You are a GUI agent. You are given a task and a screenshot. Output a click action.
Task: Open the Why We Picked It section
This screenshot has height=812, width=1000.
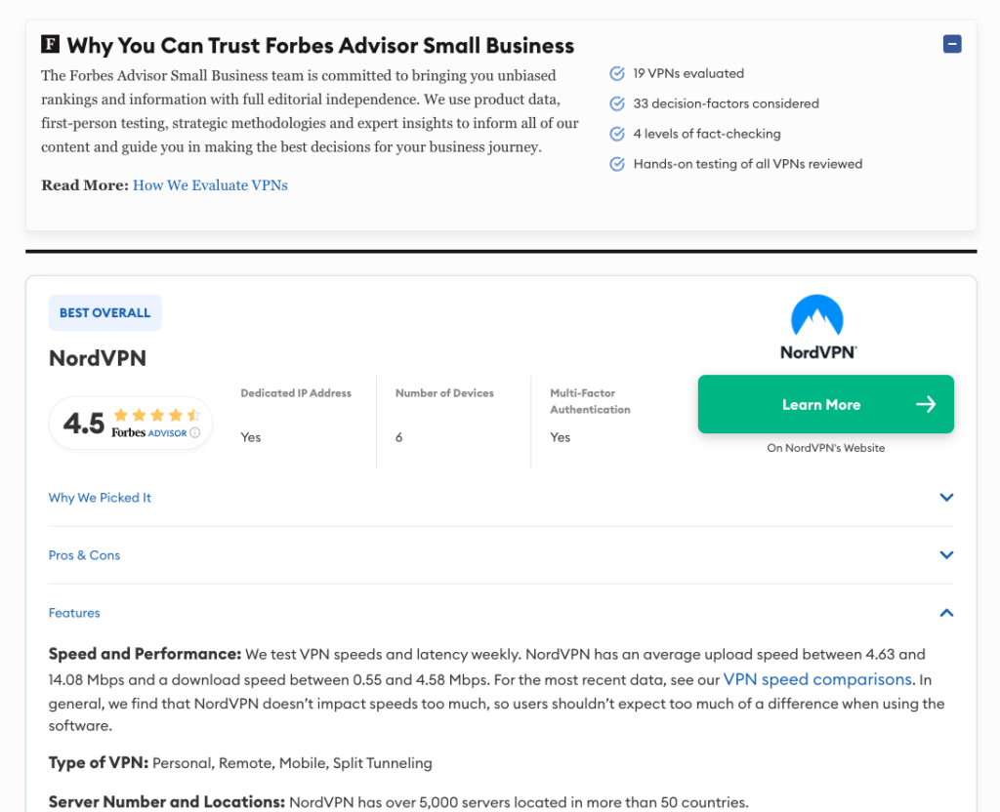pos(100,498)
